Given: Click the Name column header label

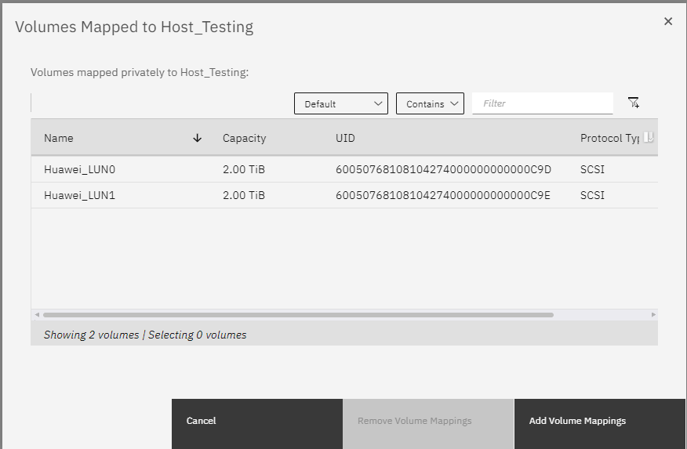Looking at the screenshot, I should (59, 138).
